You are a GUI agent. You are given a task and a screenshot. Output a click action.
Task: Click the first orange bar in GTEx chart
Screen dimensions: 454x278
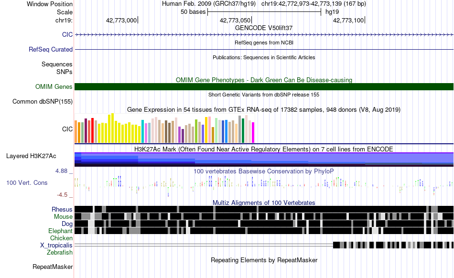[x=76, y=132]
